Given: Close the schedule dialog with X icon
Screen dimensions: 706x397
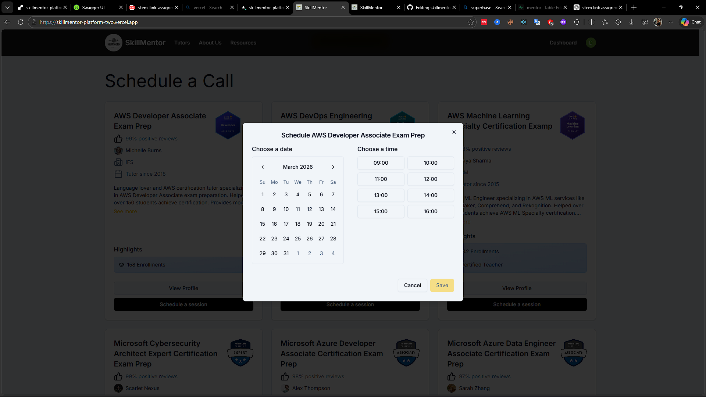Looking at the screenshot, I should tap(454, 132).
